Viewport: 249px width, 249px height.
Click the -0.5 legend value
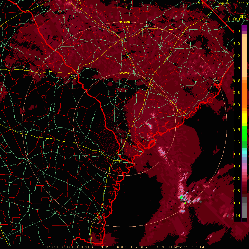235,191
